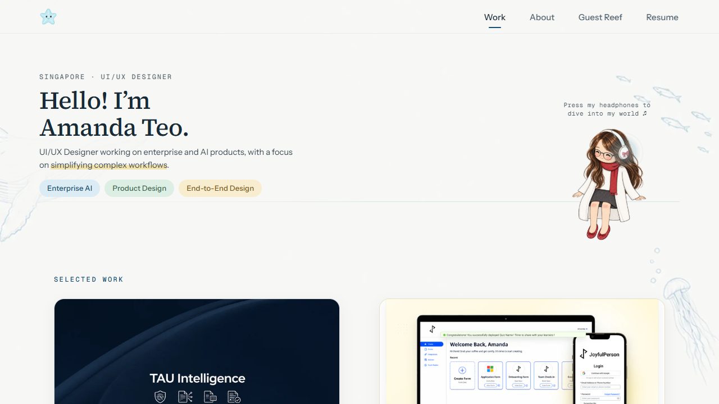Click the highlighted 'simplifying complex workflows' text
Image resolution: width=719 pixels, height=404 pixels.
tap(109, 165)
